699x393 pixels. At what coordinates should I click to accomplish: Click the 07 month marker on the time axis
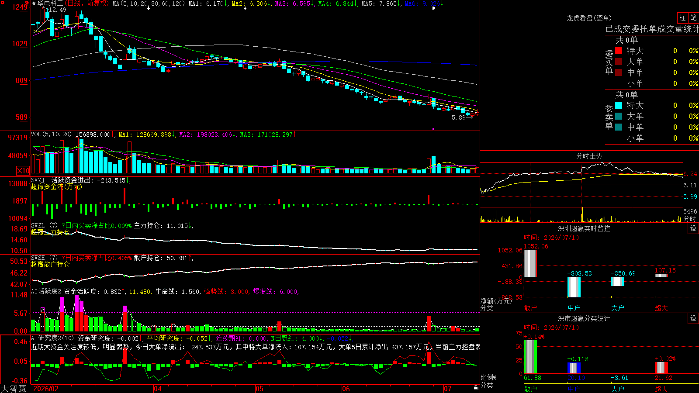click(x=448, y=389)
